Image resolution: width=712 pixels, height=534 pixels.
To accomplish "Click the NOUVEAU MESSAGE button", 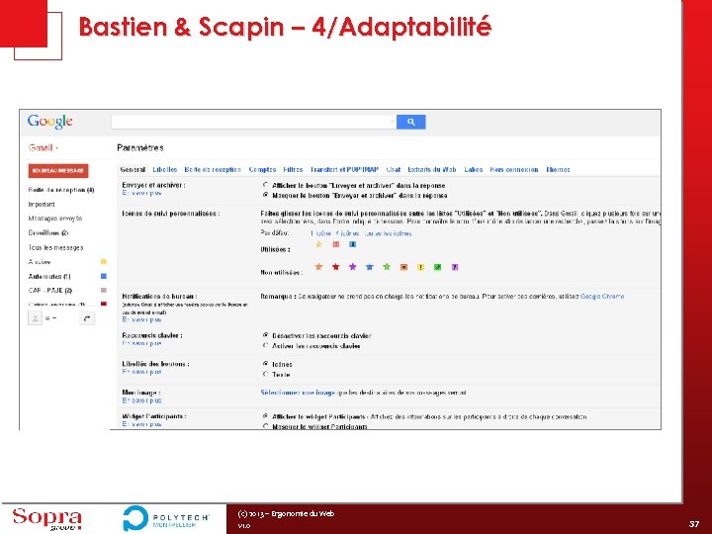I will click(58, 171).
